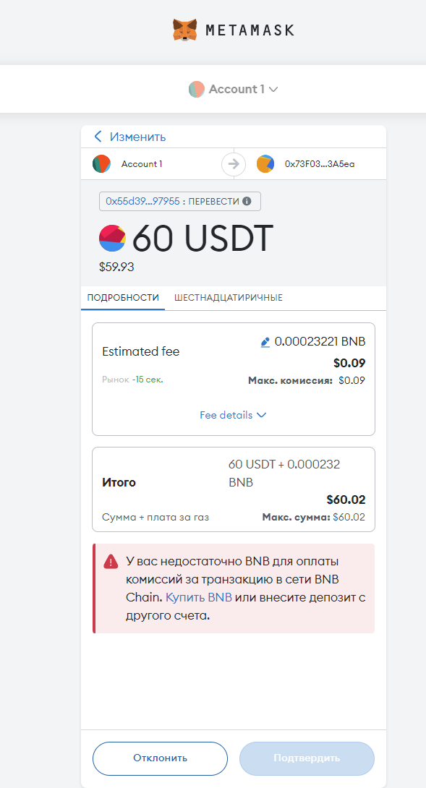Click the Fee details chevron arrow

[262, 415]
